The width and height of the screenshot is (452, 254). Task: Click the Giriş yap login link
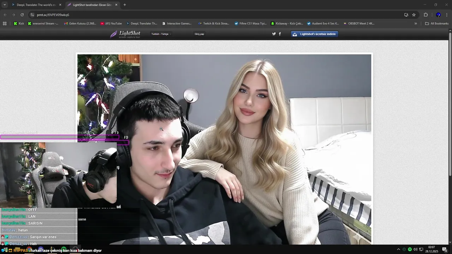199,34
